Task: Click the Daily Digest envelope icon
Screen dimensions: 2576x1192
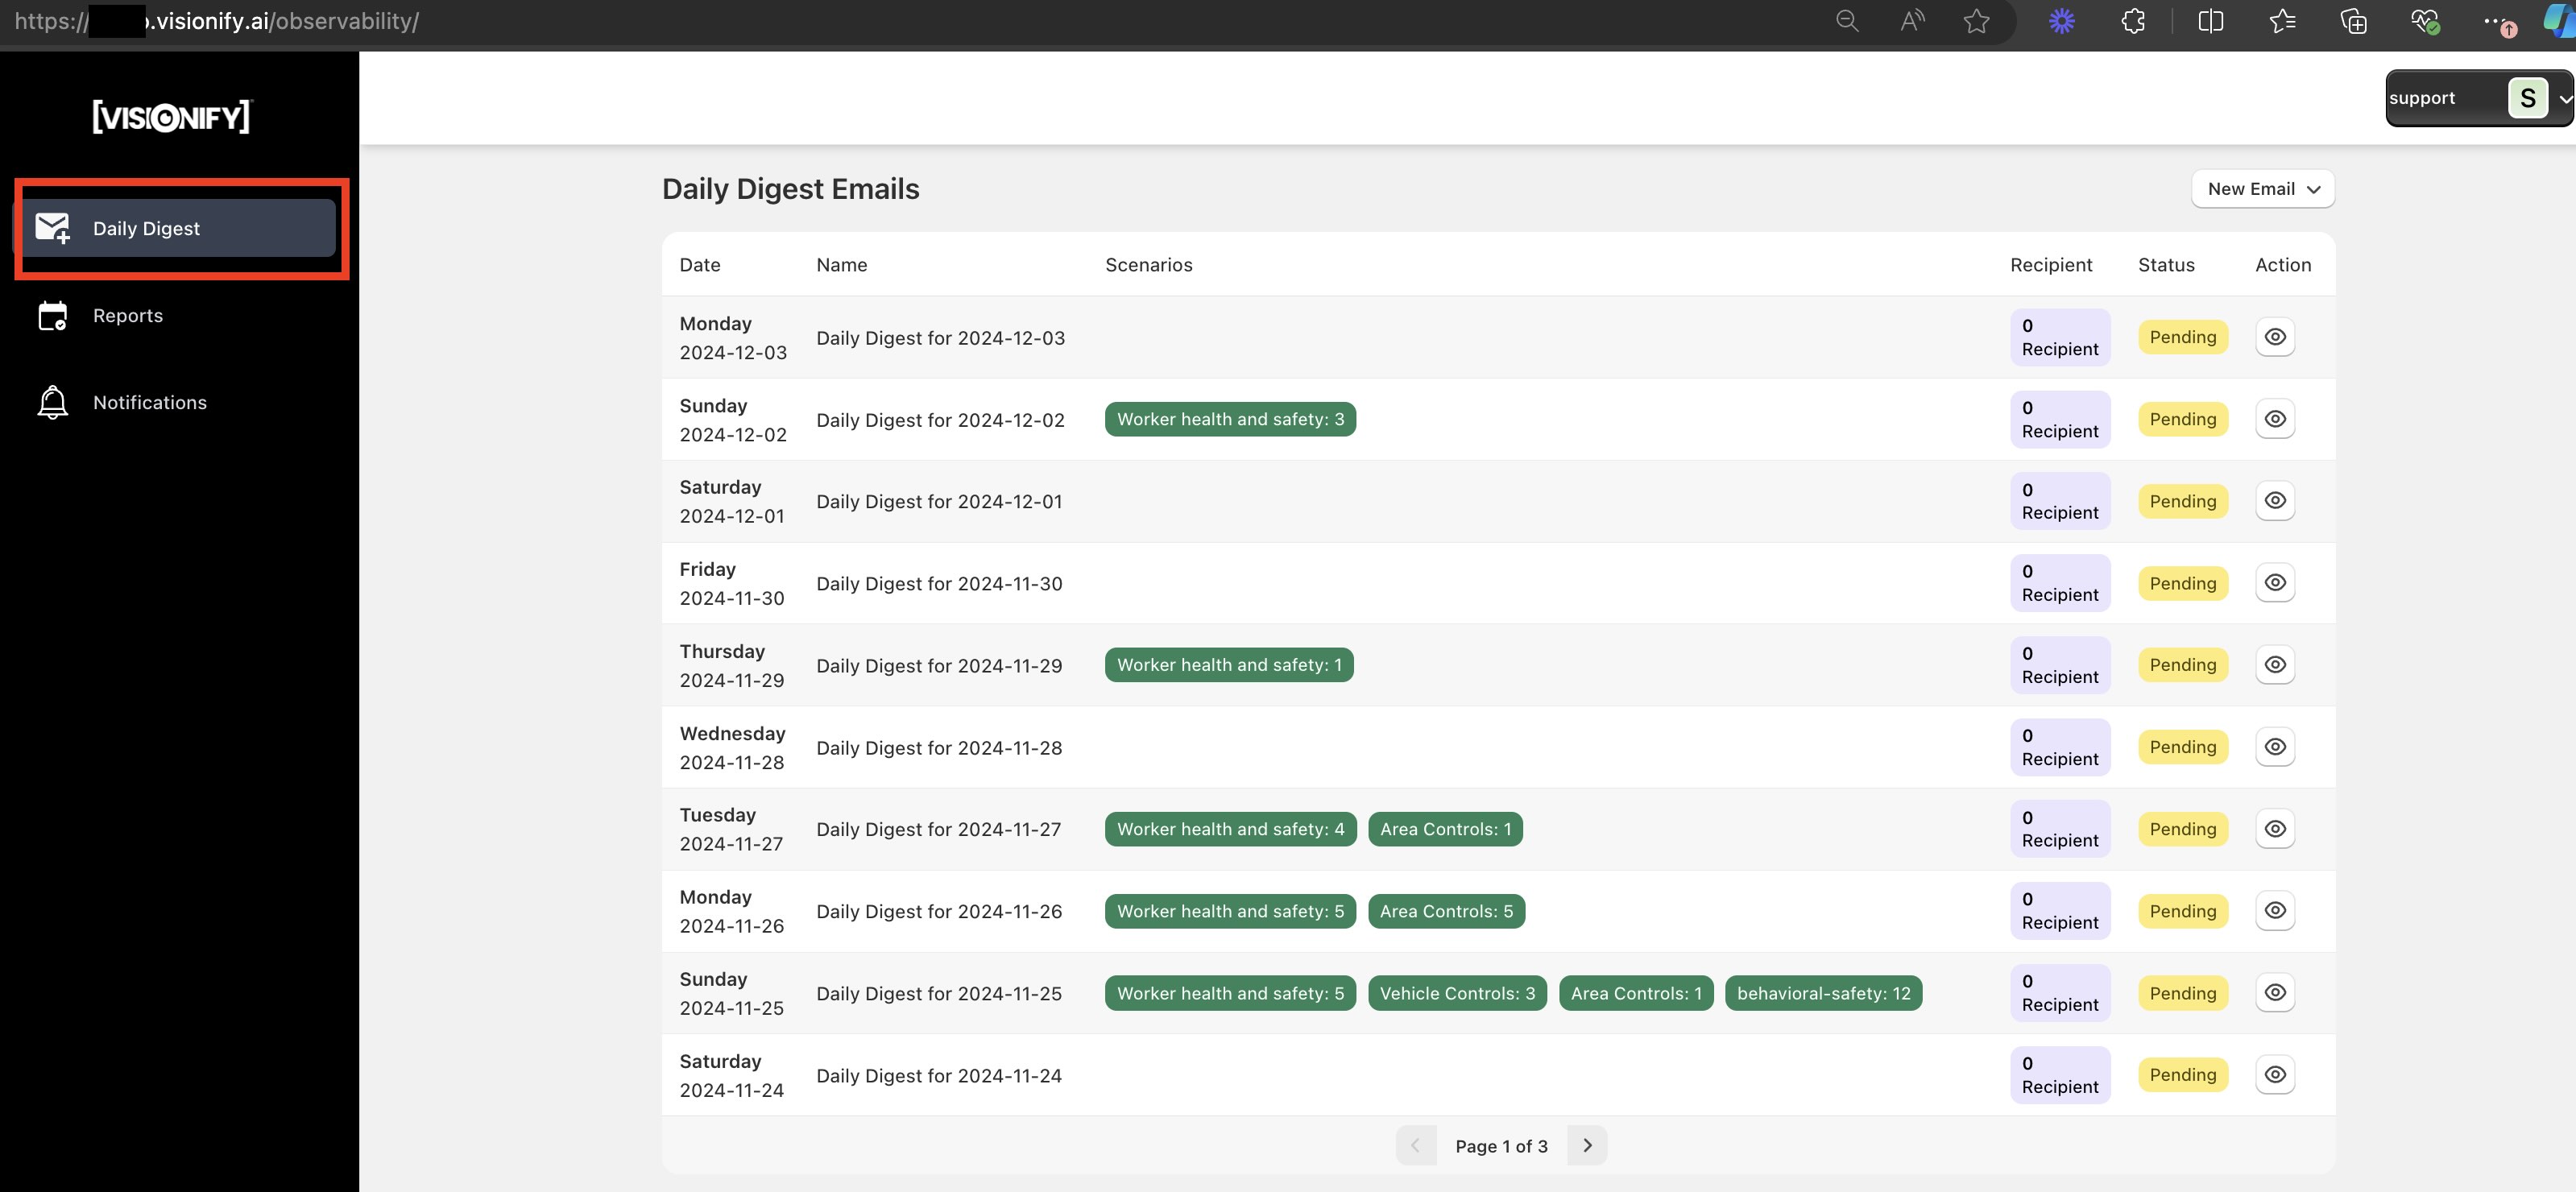Action: point(53,228)
